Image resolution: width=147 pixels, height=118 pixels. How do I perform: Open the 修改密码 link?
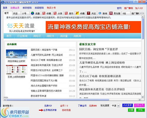[27, 8]
